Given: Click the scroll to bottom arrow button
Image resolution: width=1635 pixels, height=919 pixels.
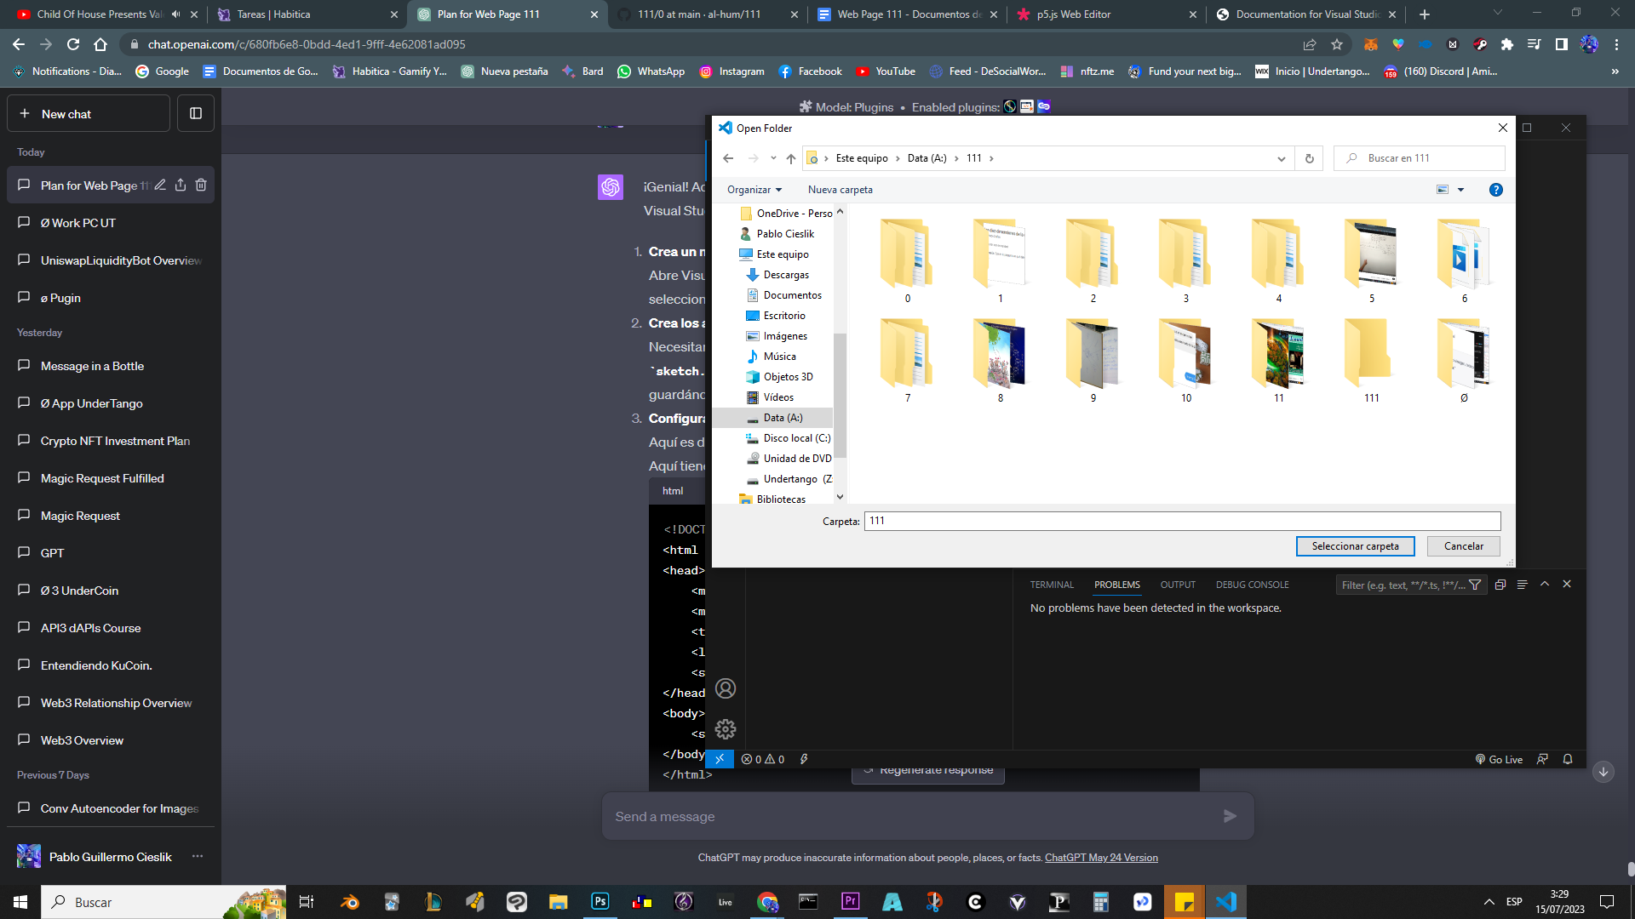Looking at the screenshot, I should tap(1603, 772).
